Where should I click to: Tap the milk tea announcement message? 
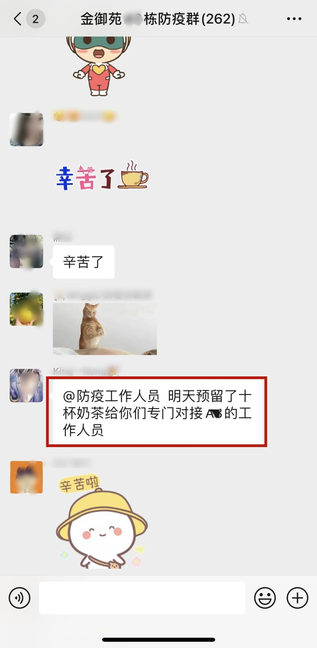pyautogui.click(x=158, y=413)
